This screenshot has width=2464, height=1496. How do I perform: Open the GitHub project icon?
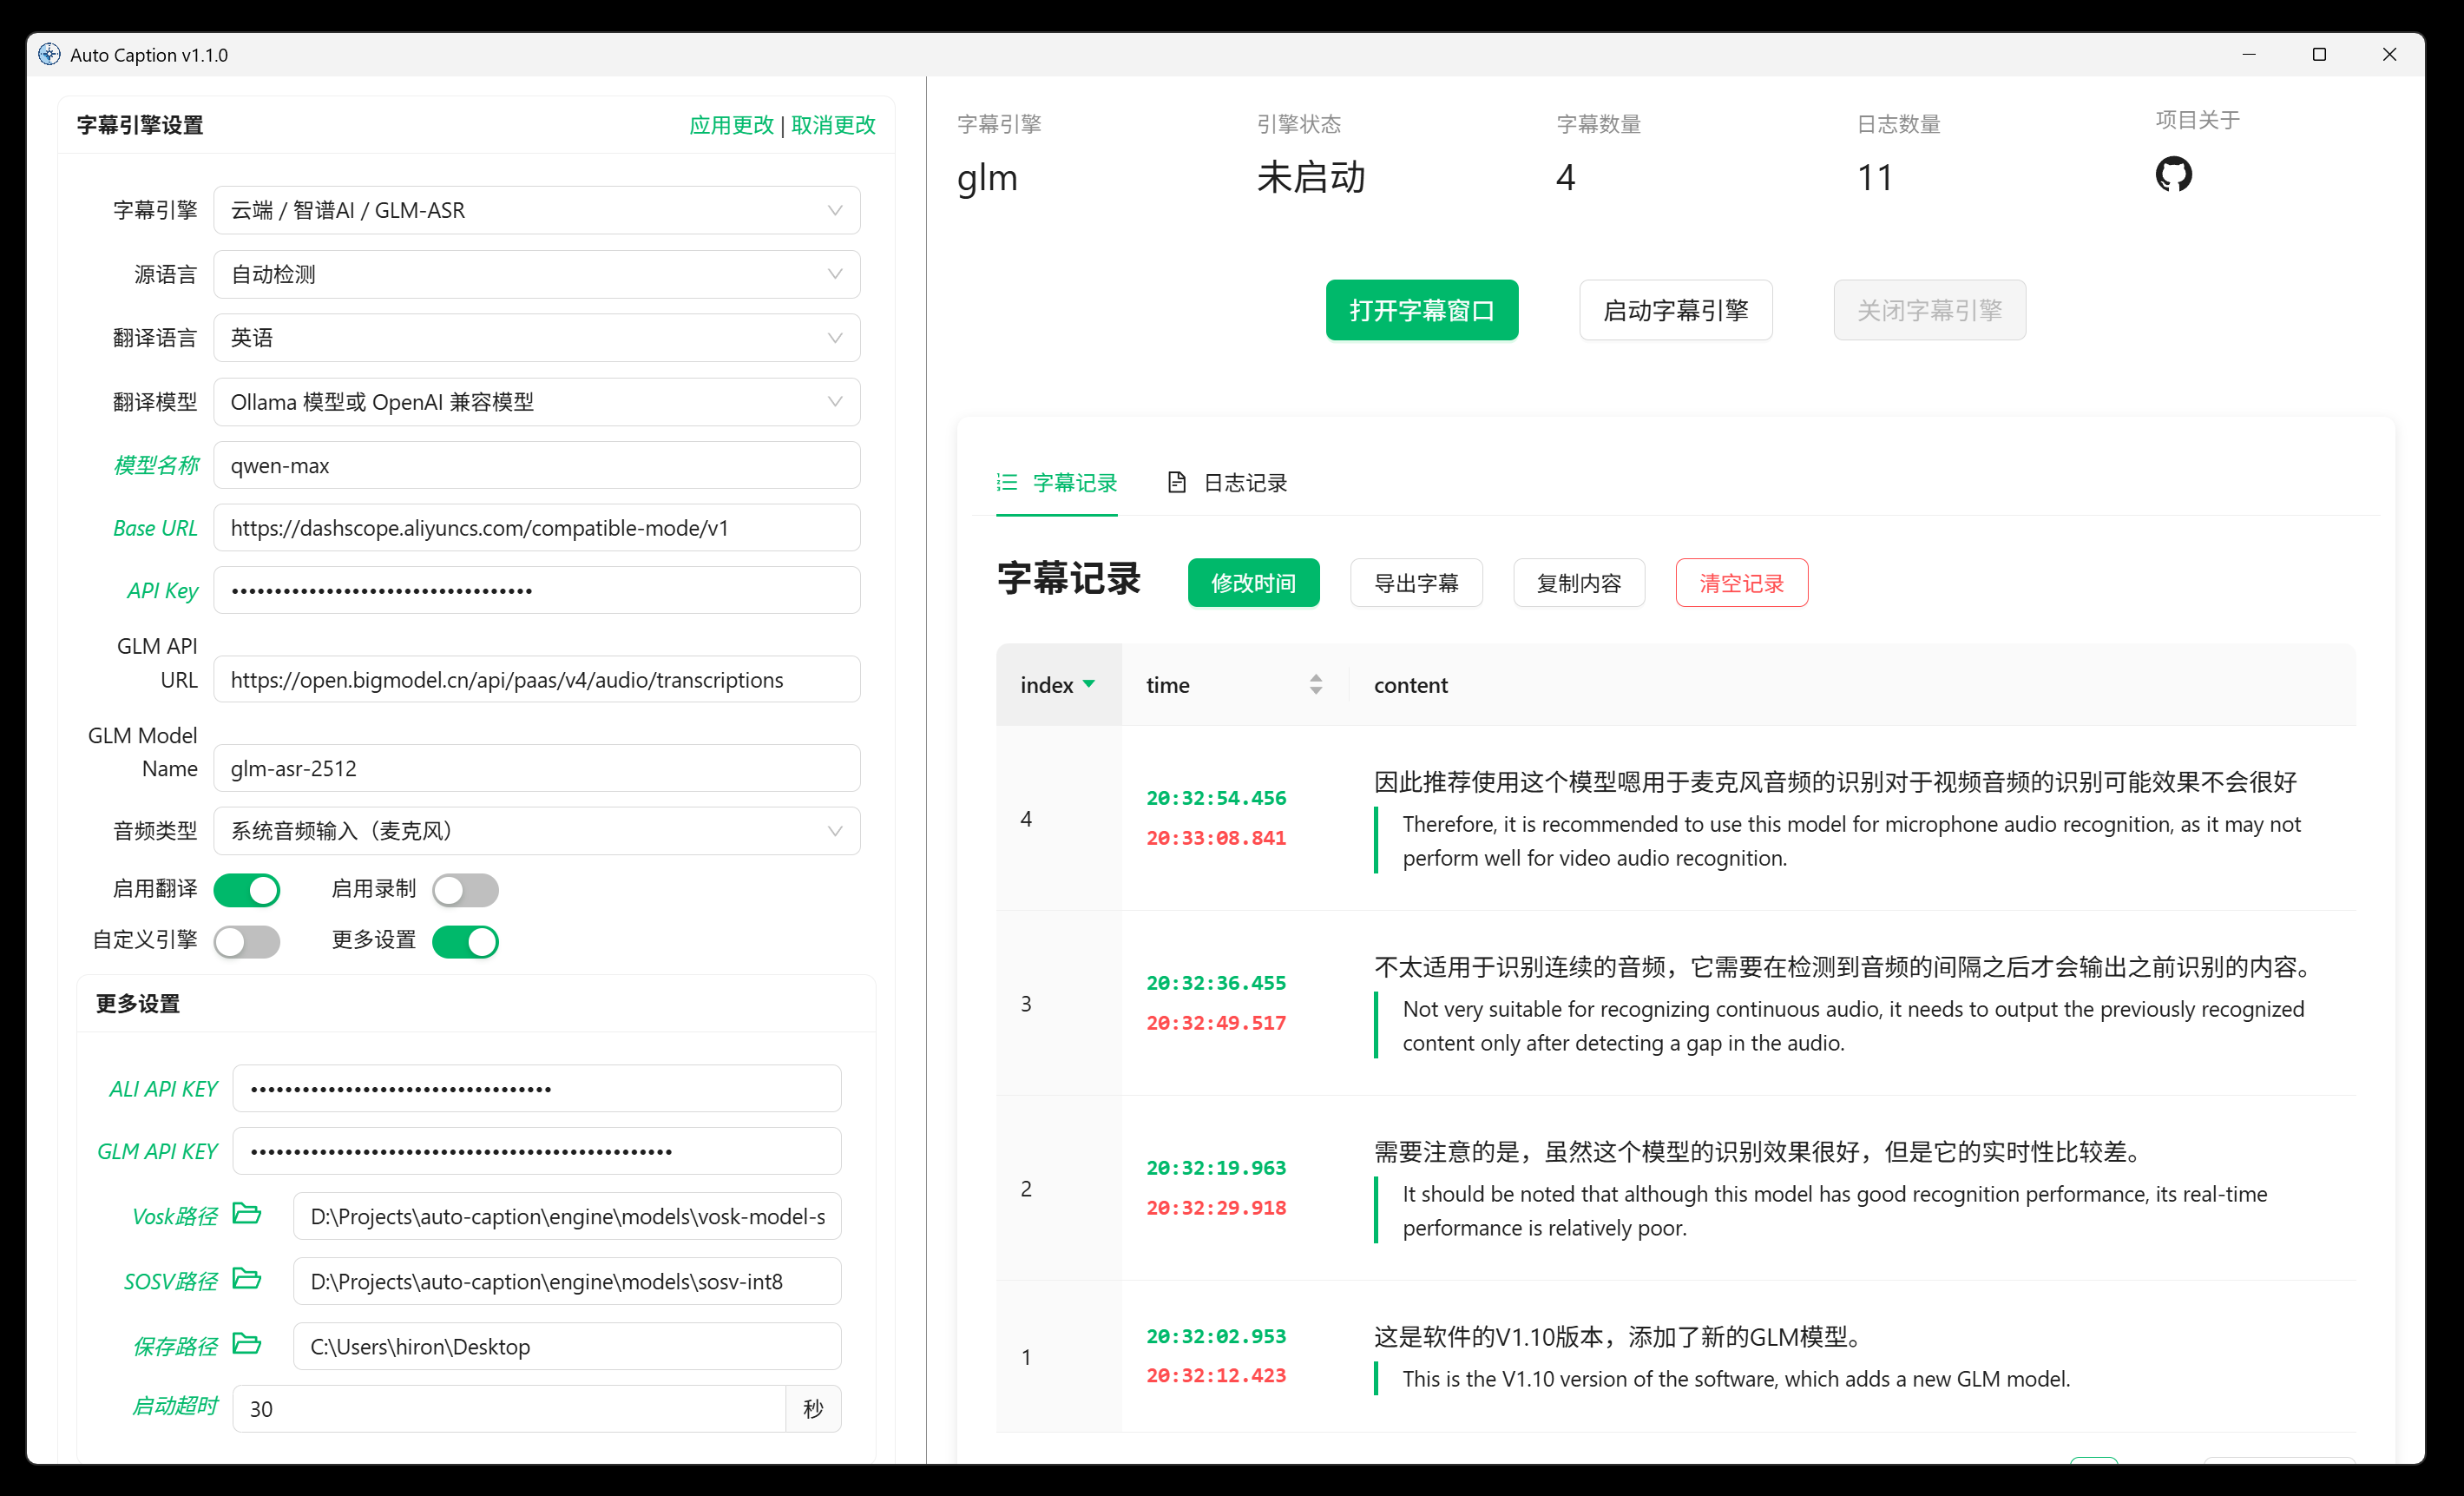pos(2172,175)
